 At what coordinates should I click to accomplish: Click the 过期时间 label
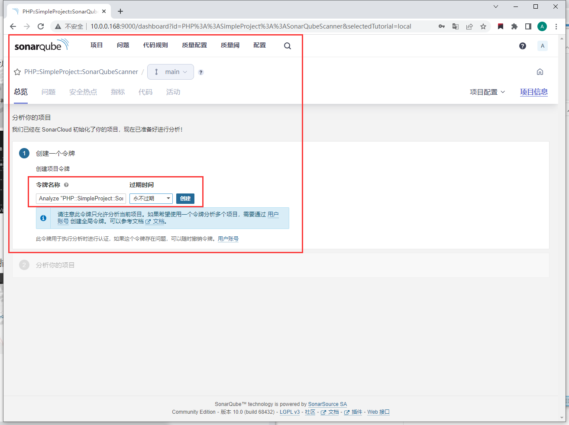pos(142,185)
